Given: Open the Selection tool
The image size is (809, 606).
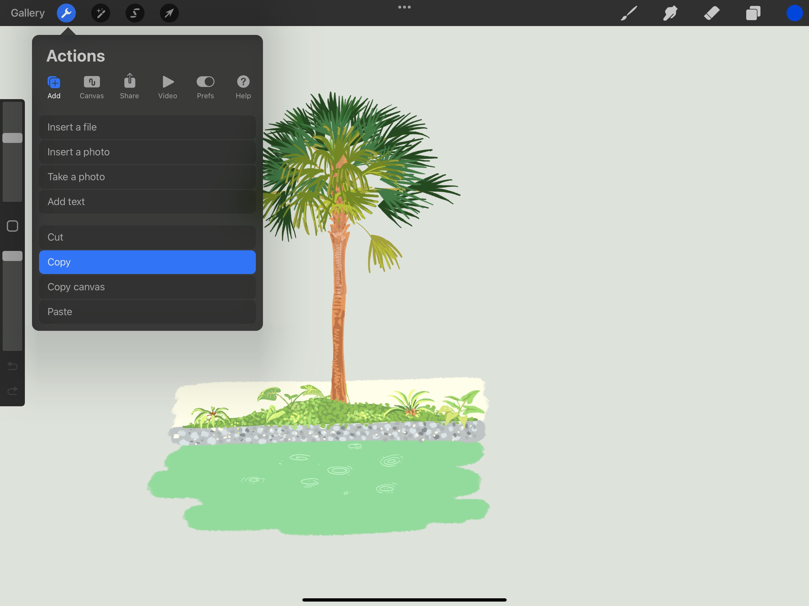Looking at the screenshot, I should (135, 13).
